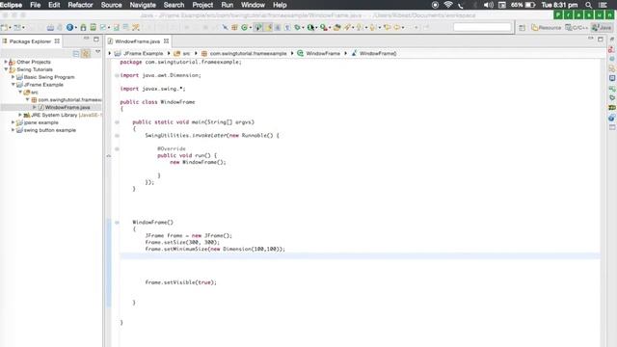Minimize the Package Explorer view
This screenshot has width=617, height=347.
(x=86, y=39)
